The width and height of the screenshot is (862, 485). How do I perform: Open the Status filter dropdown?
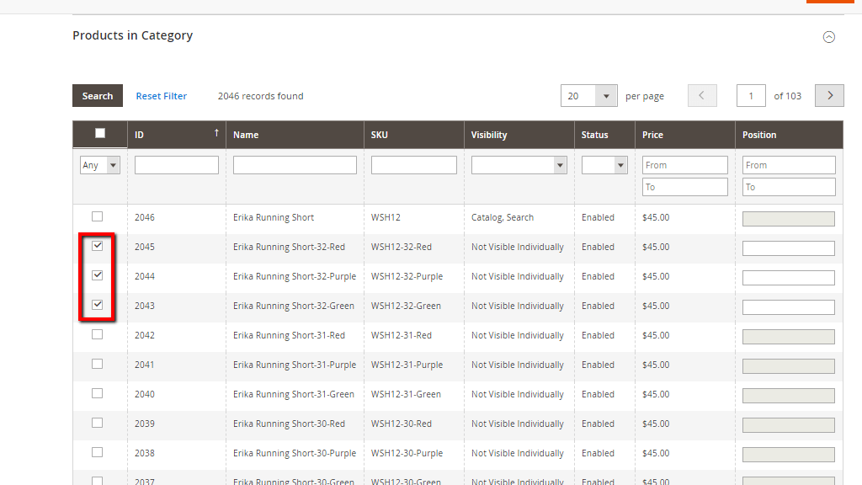pos(604,164)
